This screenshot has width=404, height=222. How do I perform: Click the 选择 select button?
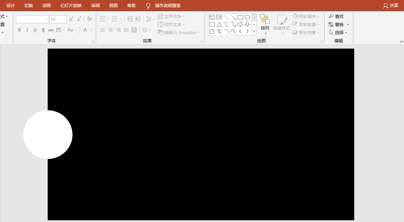pyautogui.click(x=338, y=33)
